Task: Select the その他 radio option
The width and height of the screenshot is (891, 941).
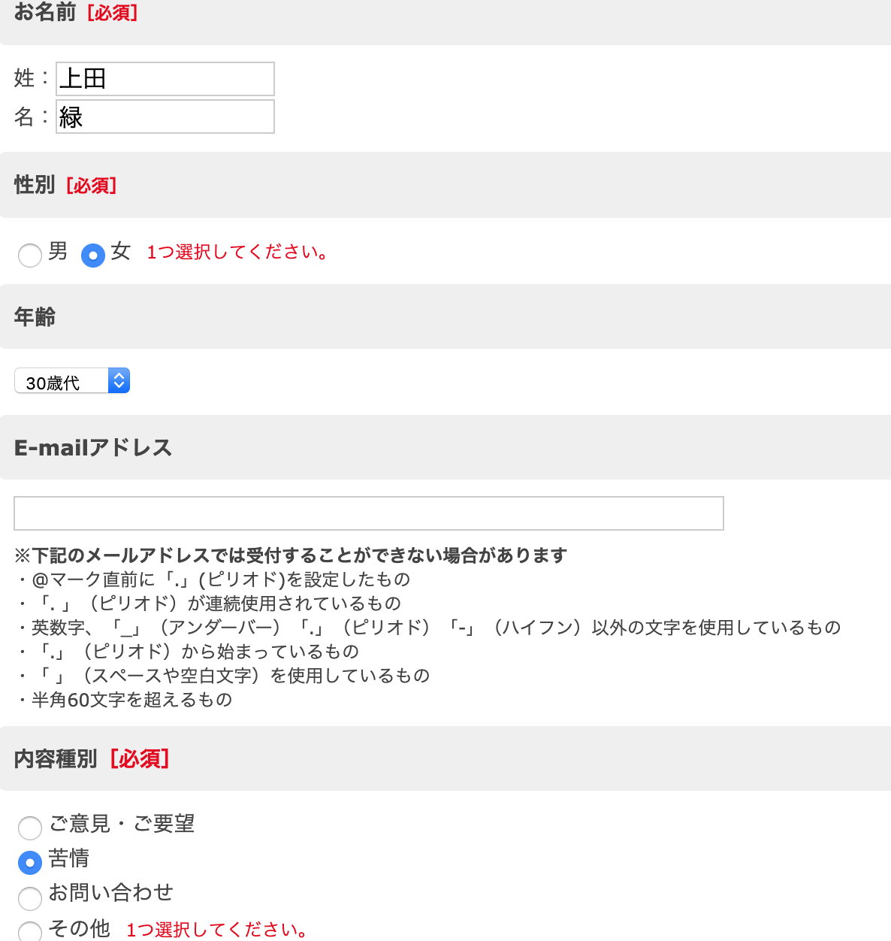Action: pos(30,932)
